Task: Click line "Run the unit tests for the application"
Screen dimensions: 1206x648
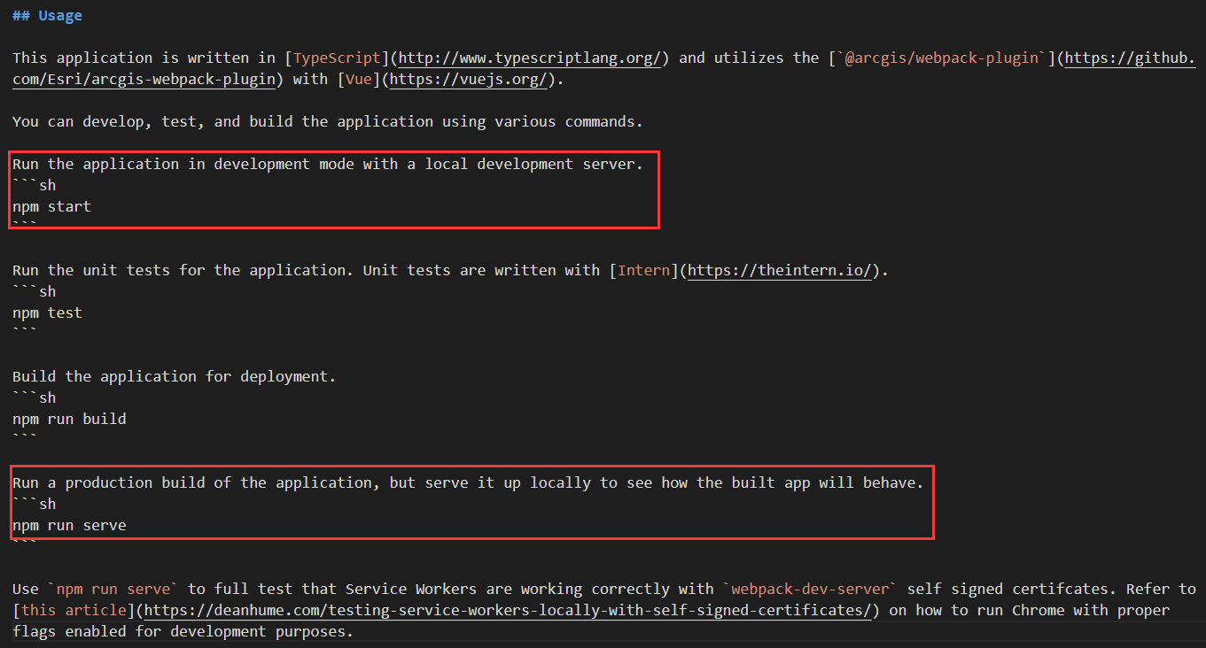Action: tap(450, 270)
